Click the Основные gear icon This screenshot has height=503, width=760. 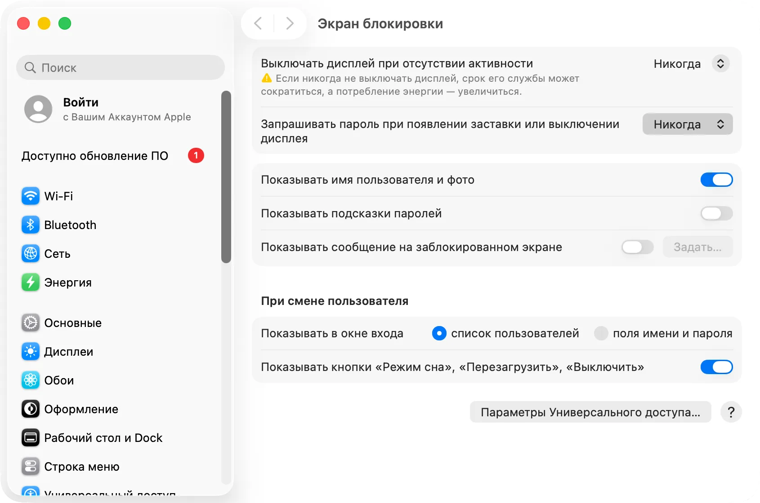pos(31,323)
